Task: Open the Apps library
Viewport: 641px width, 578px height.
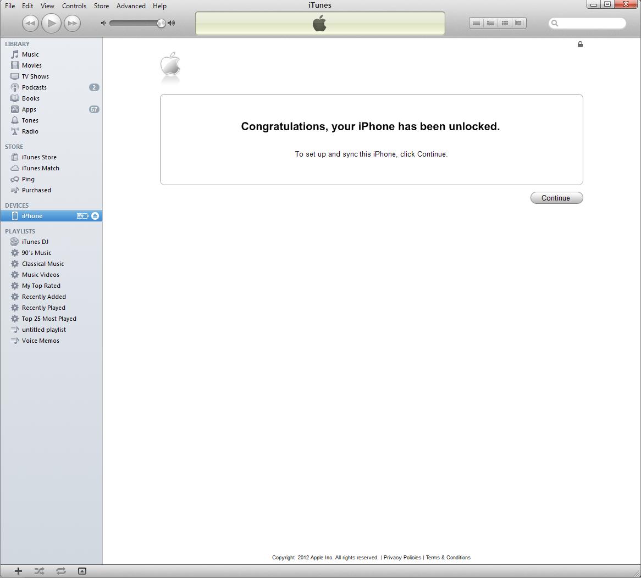Action: (x=51, y=109)
